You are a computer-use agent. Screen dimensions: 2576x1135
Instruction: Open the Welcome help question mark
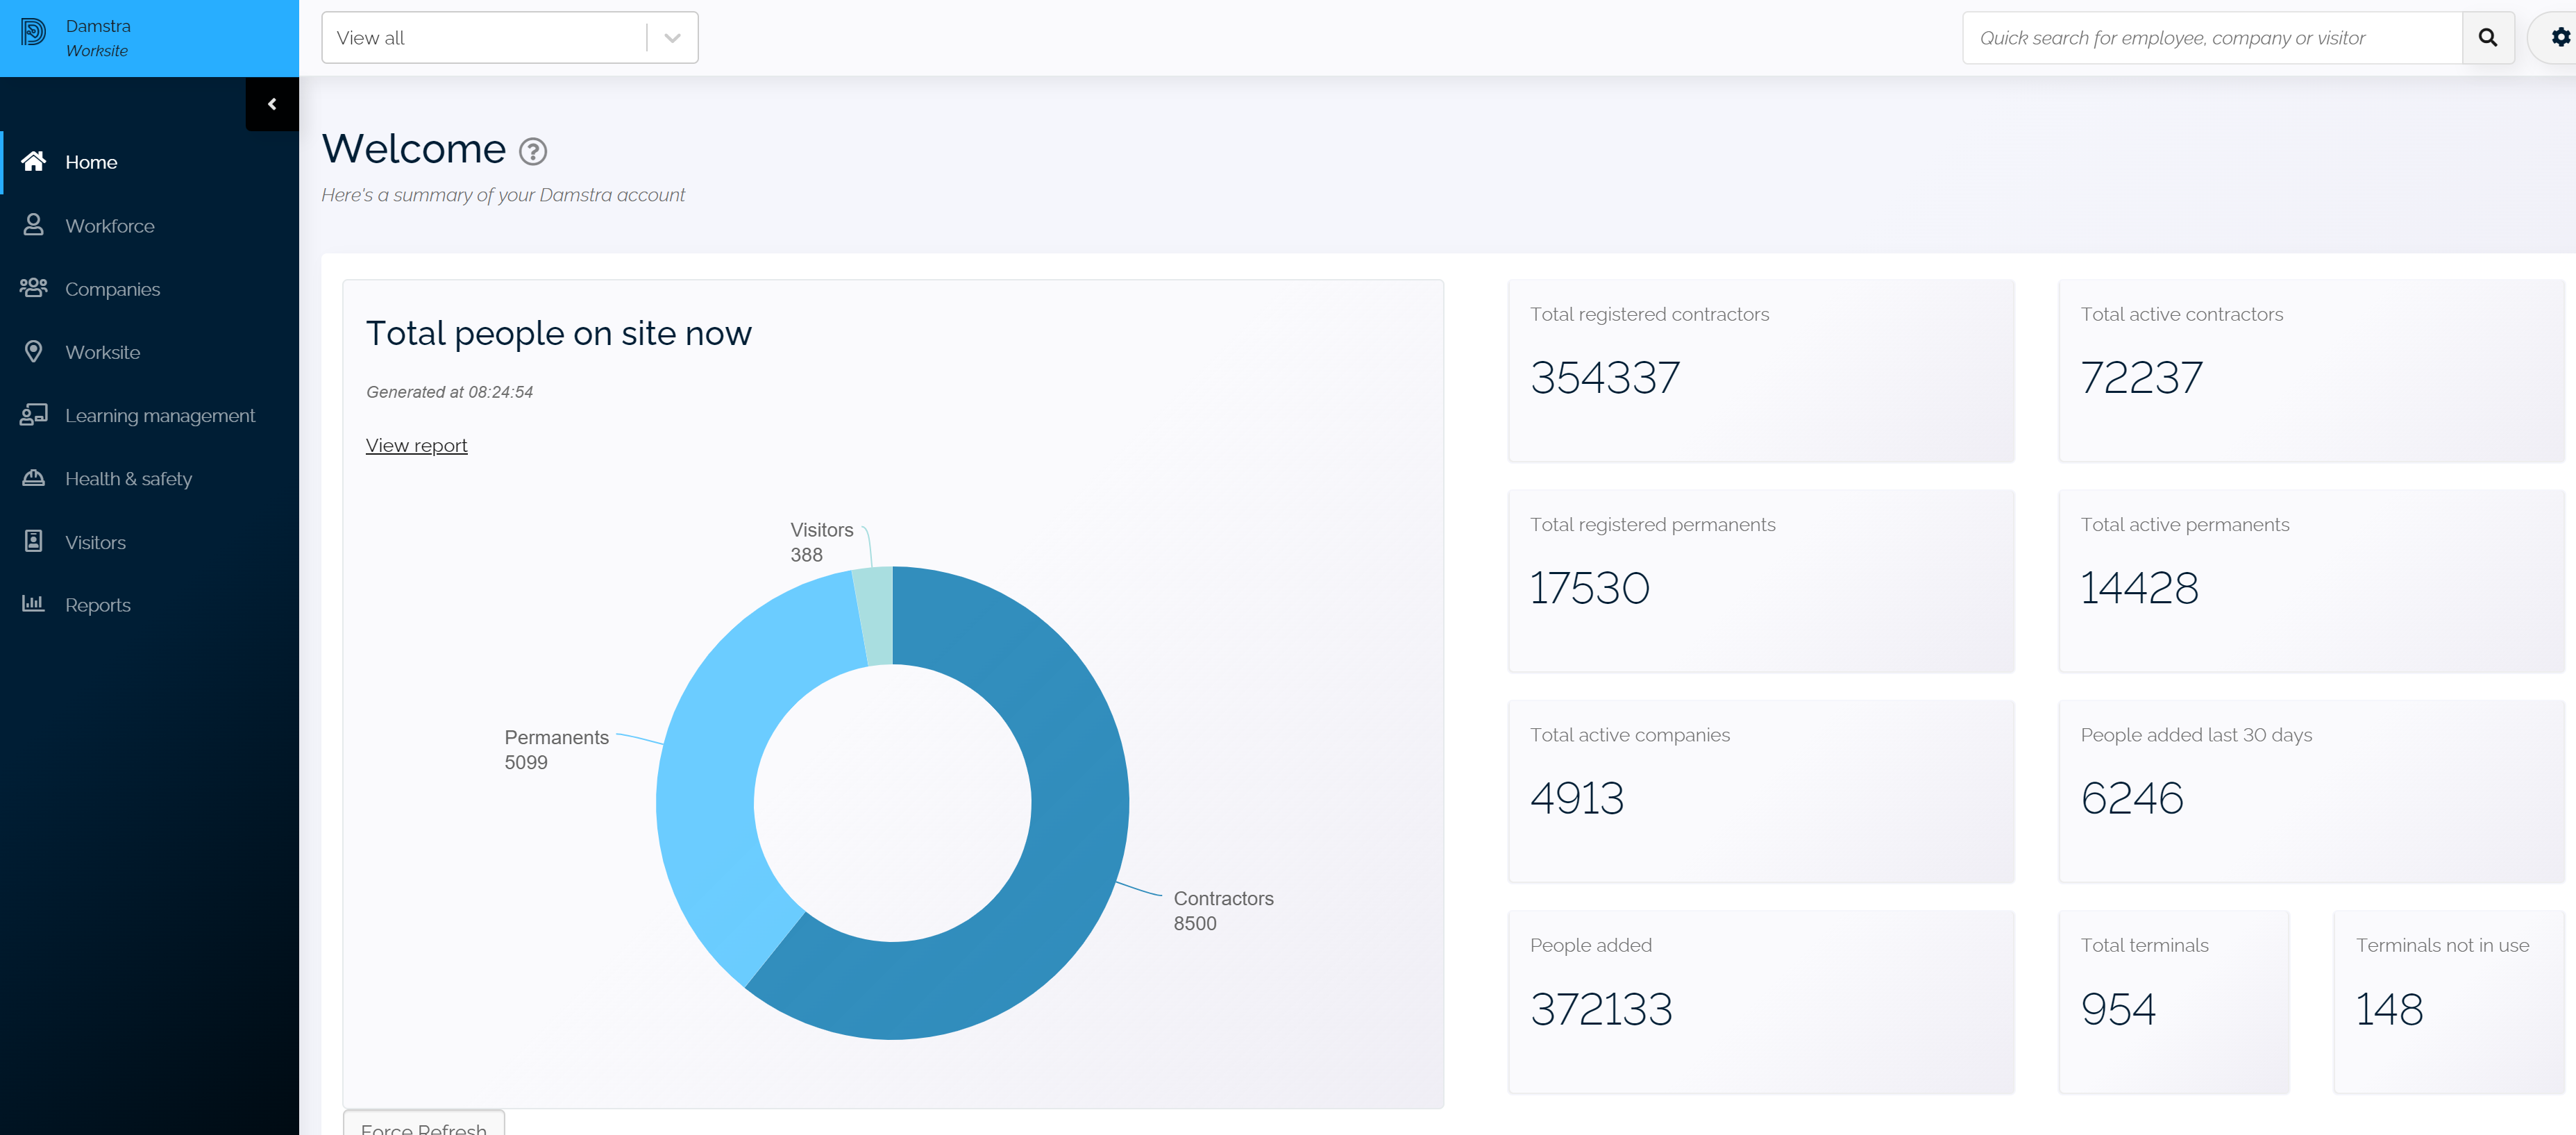533,152
